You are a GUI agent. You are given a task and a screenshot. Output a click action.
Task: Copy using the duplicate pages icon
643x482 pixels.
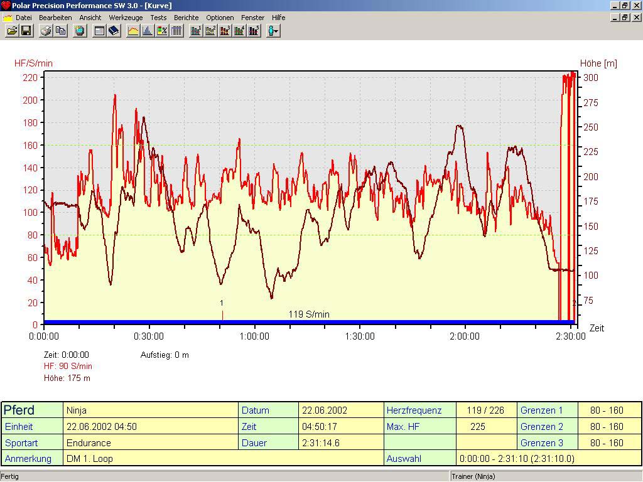pyautogui.click(x=61, y=31)
